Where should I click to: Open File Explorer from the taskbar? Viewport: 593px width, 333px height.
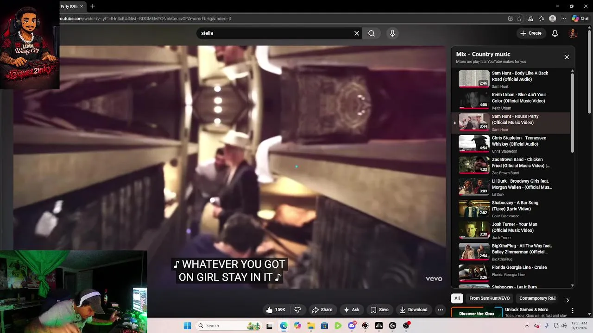tap(311, 326)
